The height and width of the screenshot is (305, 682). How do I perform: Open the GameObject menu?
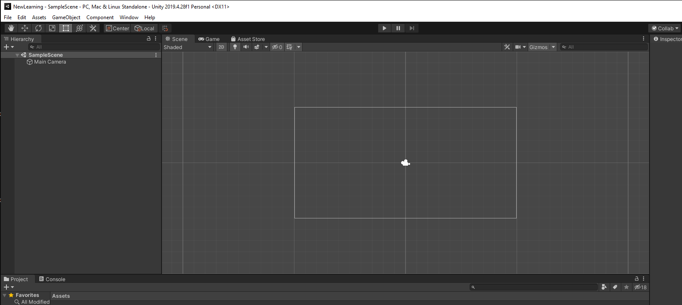pyautogui.click(x=66, y=17)
